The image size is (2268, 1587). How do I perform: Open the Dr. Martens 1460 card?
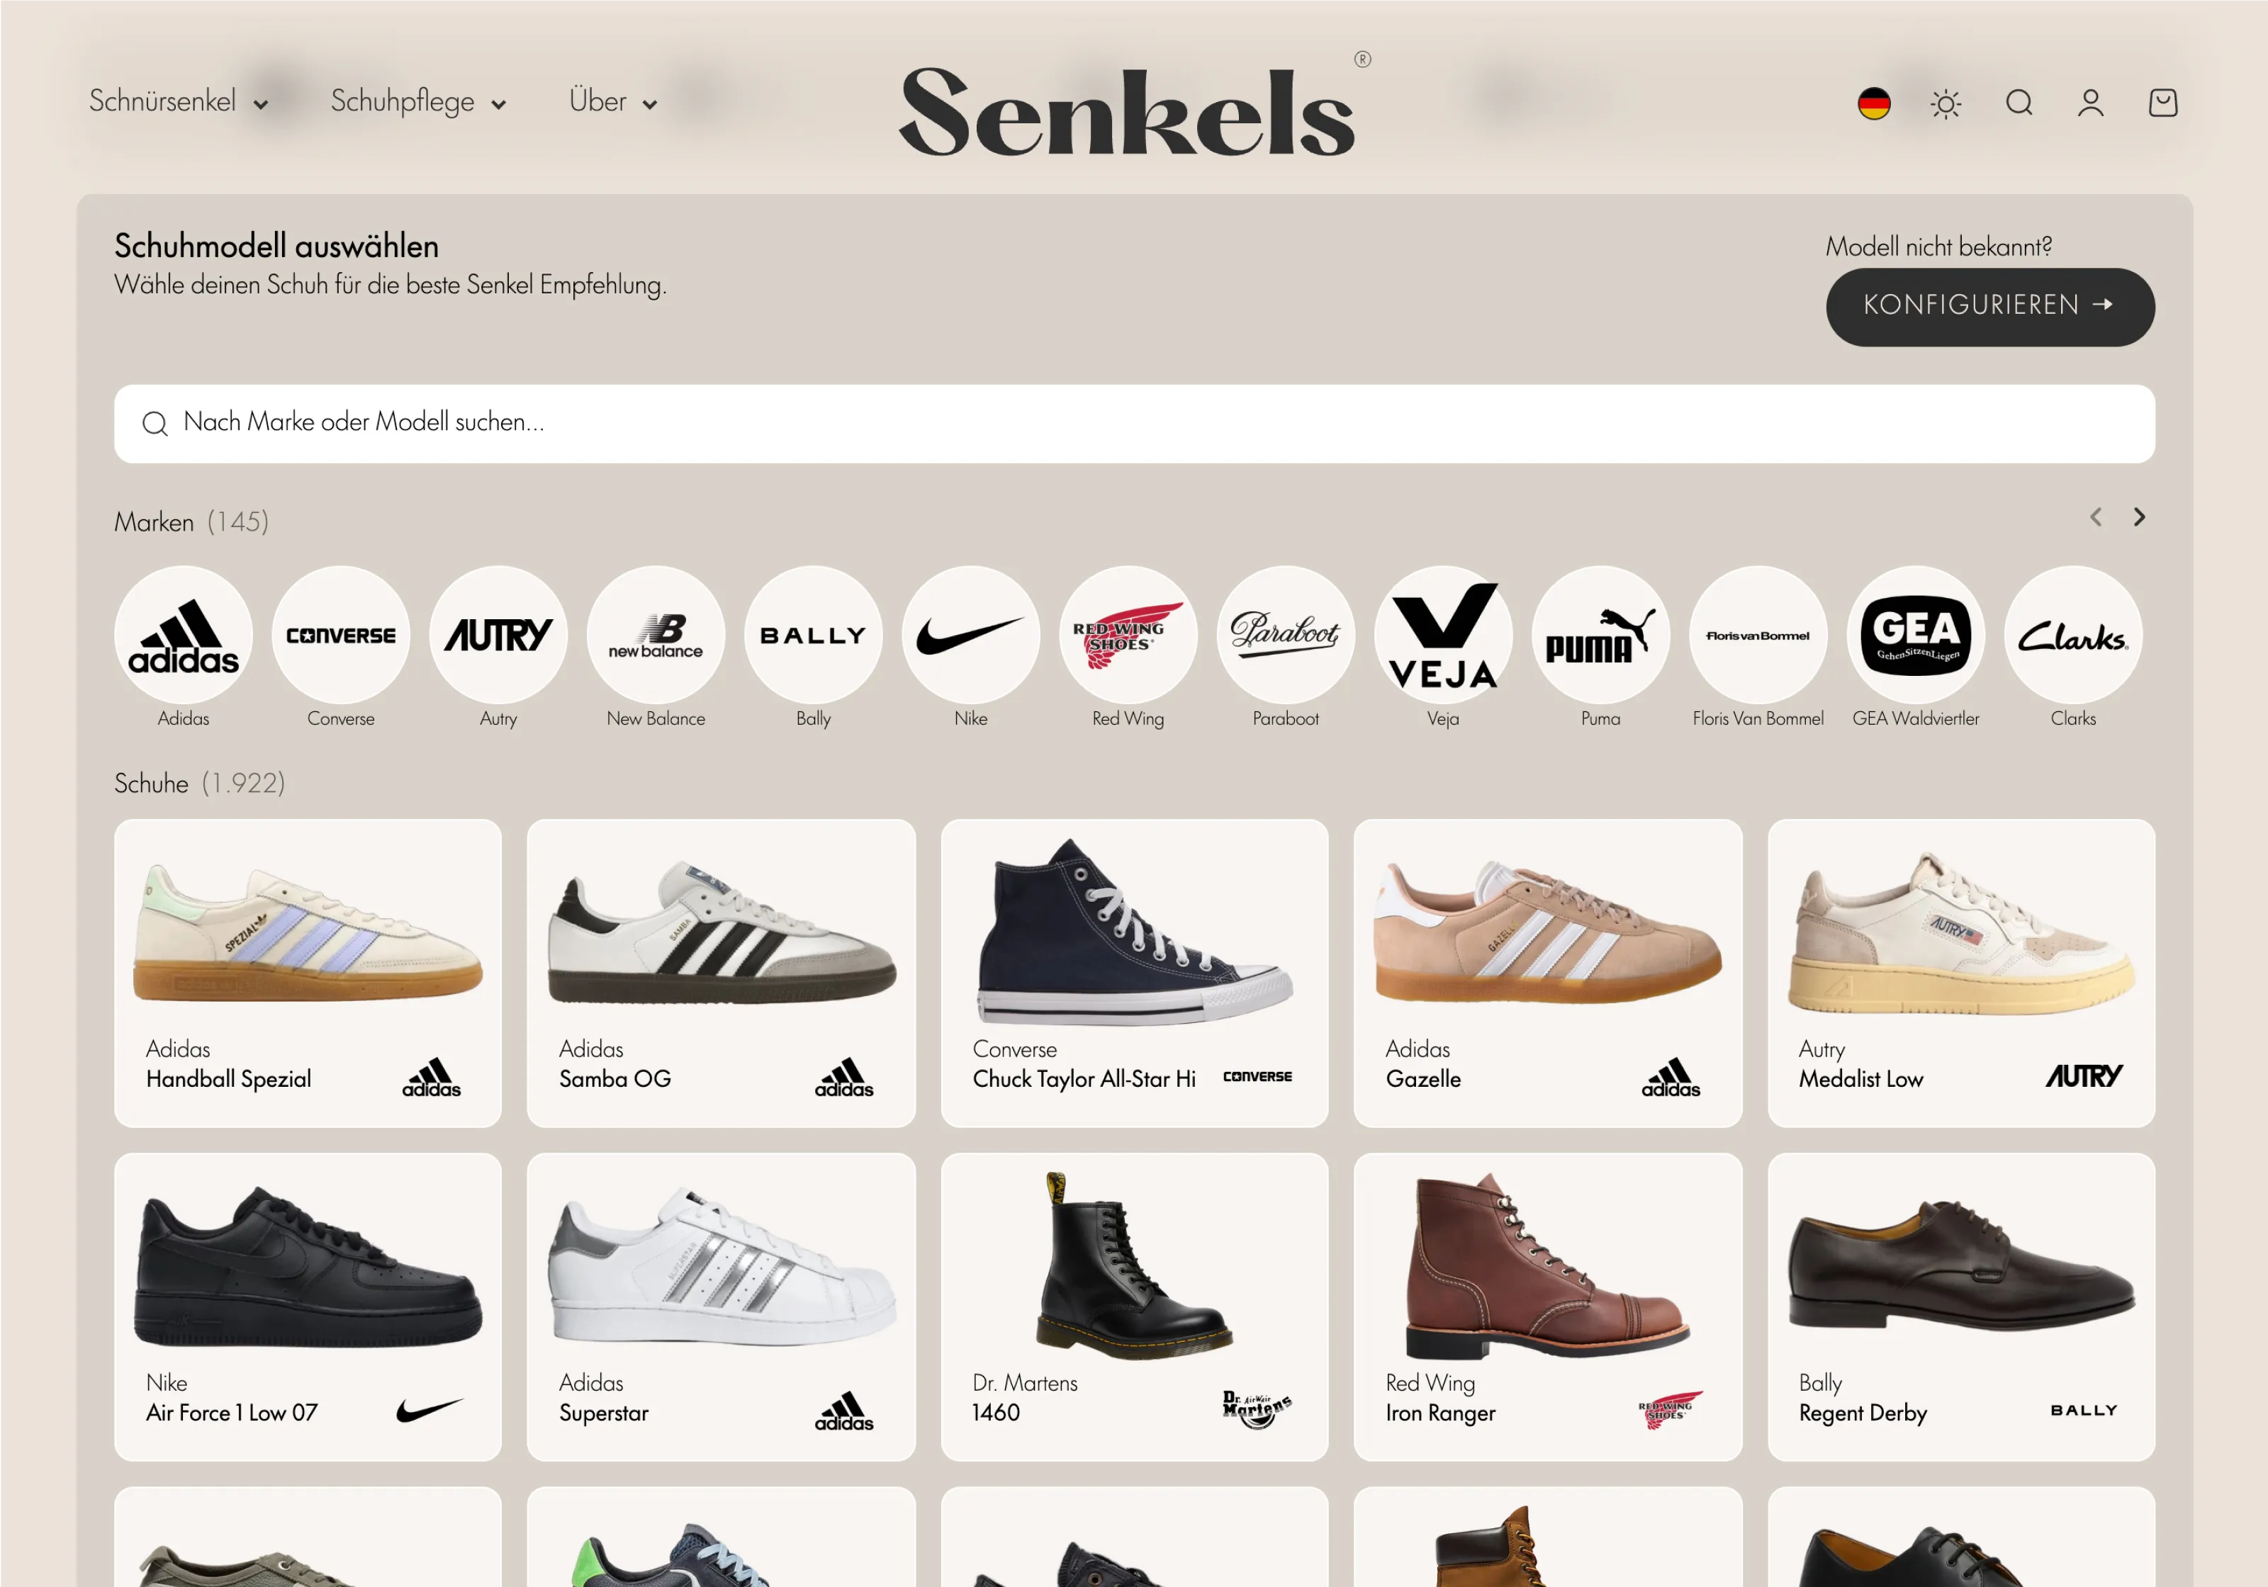click(x=1134, y=1306)
